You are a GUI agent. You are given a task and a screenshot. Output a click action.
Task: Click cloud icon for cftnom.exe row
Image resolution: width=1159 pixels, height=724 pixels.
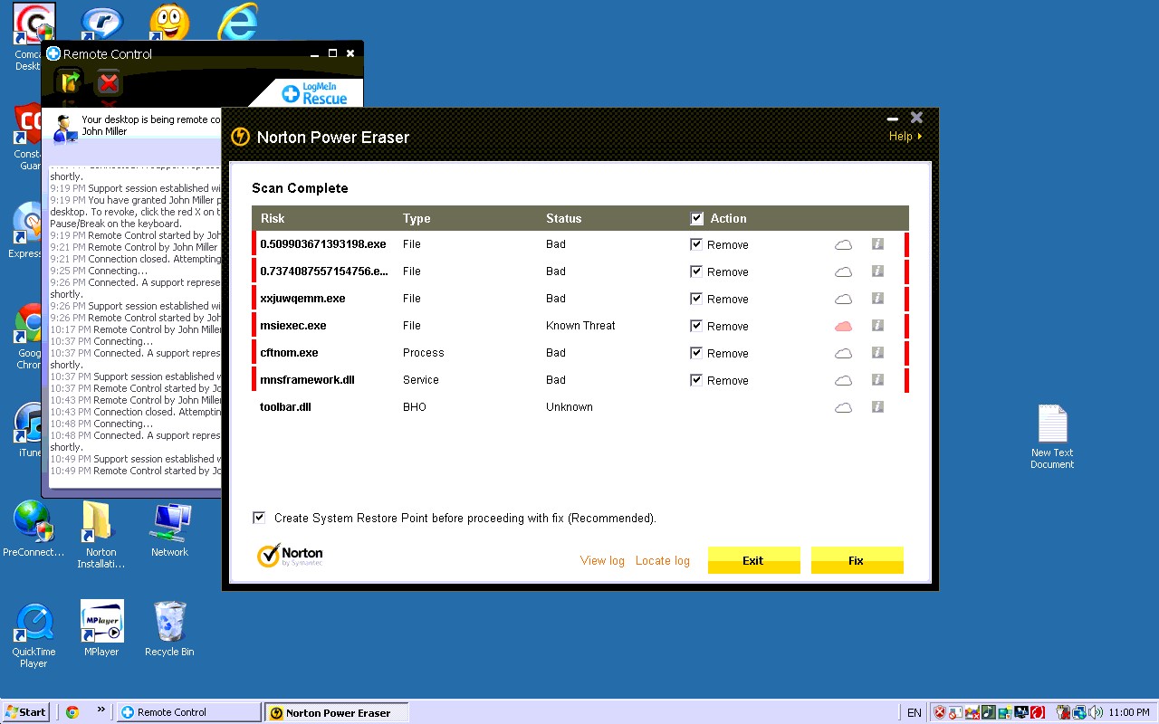pyautogui.click(x=843, y=353)
